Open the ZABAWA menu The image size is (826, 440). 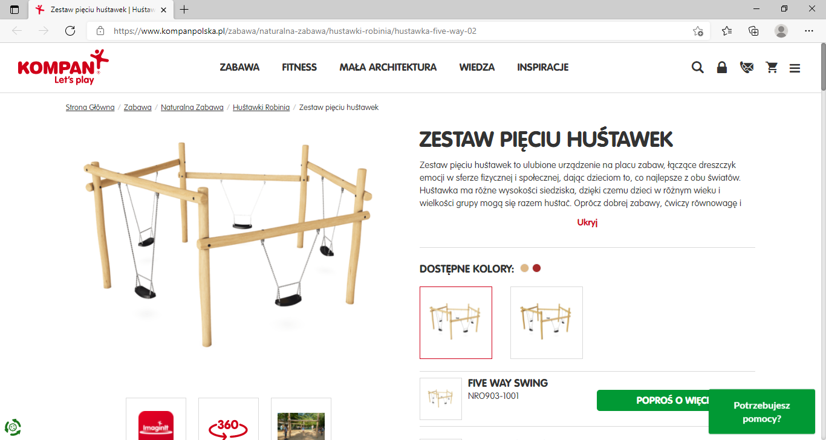tap(239, 68)
